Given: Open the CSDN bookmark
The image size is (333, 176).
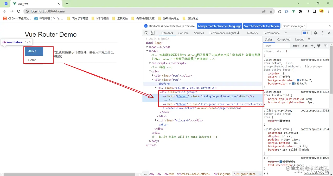Looking at the screenshot, I should coord(17,18).
